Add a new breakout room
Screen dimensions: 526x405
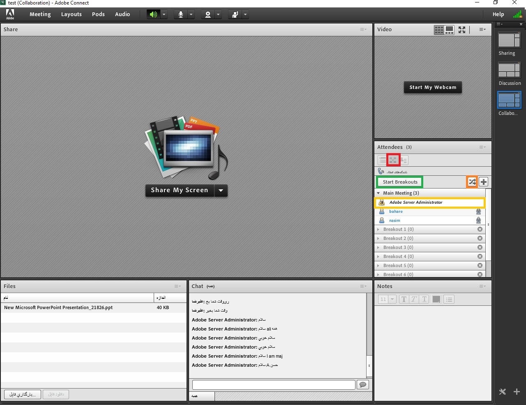pos(484,182)
